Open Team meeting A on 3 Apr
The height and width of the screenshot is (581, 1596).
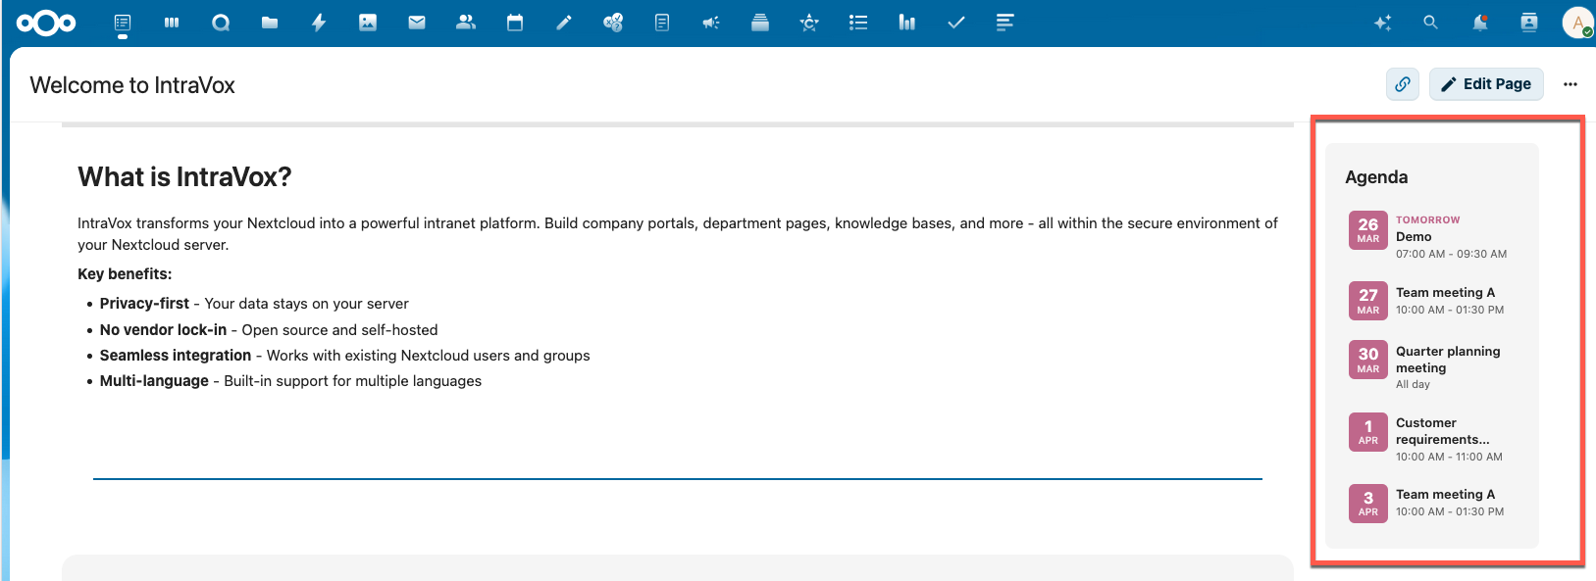coord(1431,503)
